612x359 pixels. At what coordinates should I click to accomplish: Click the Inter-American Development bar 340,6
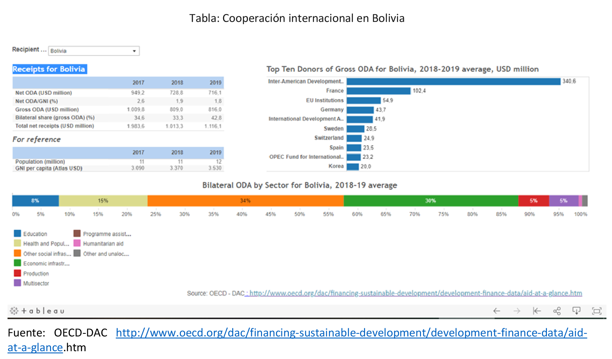click(454, 81)
